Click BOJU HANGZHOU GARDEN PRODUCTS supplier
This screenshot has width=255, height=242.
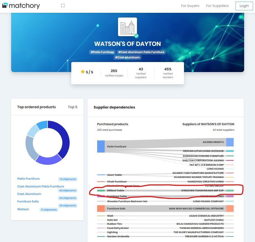[x=200, y=224]
